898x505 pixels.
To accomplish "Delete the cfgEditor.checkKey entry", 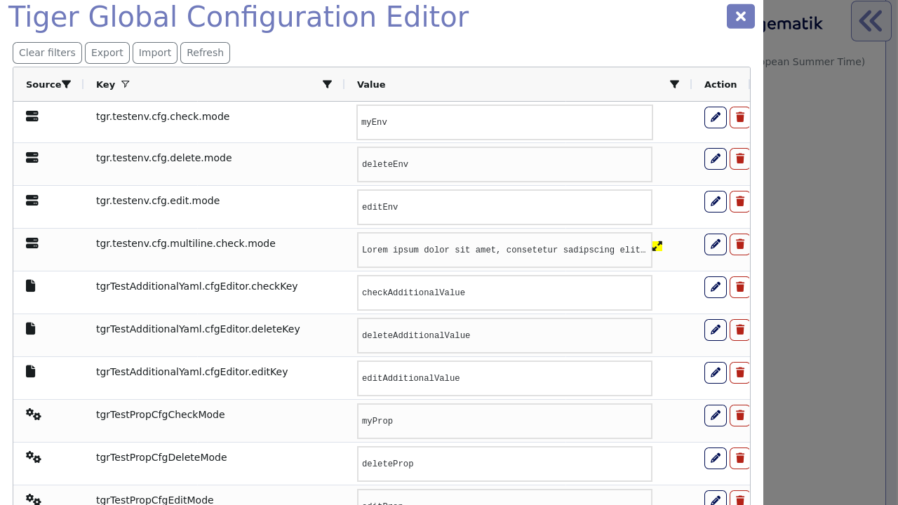I will tap(740, 287).
